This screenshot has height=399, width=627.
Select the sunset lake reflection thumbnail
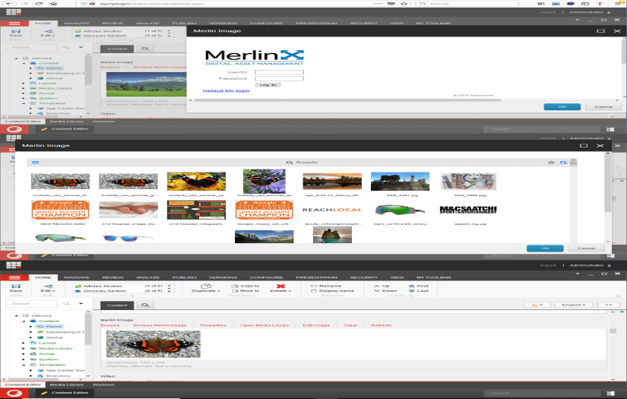point(332,182)
